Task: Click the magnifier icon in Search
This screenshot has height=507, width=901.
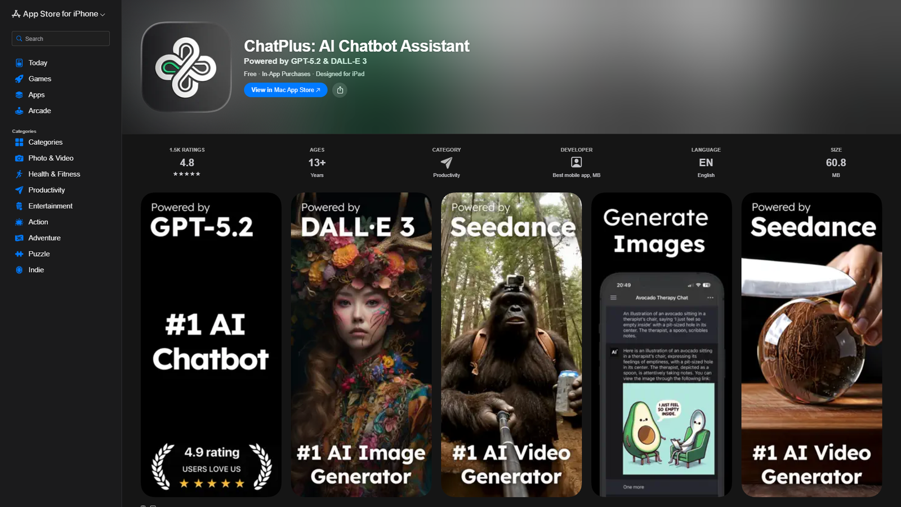Action: pyautogui.click(x=19, y=39)
